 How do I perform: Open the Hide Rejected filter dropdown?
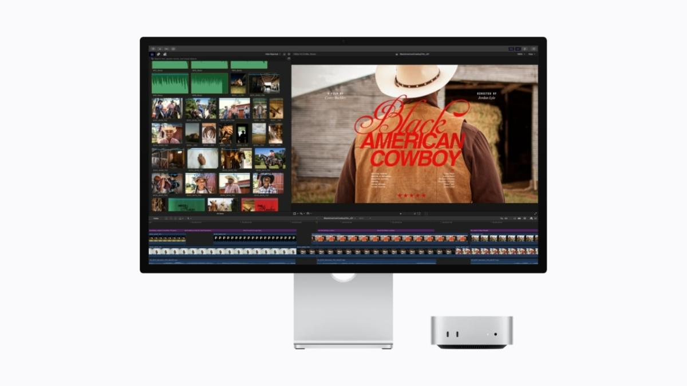tap(273, 54)
